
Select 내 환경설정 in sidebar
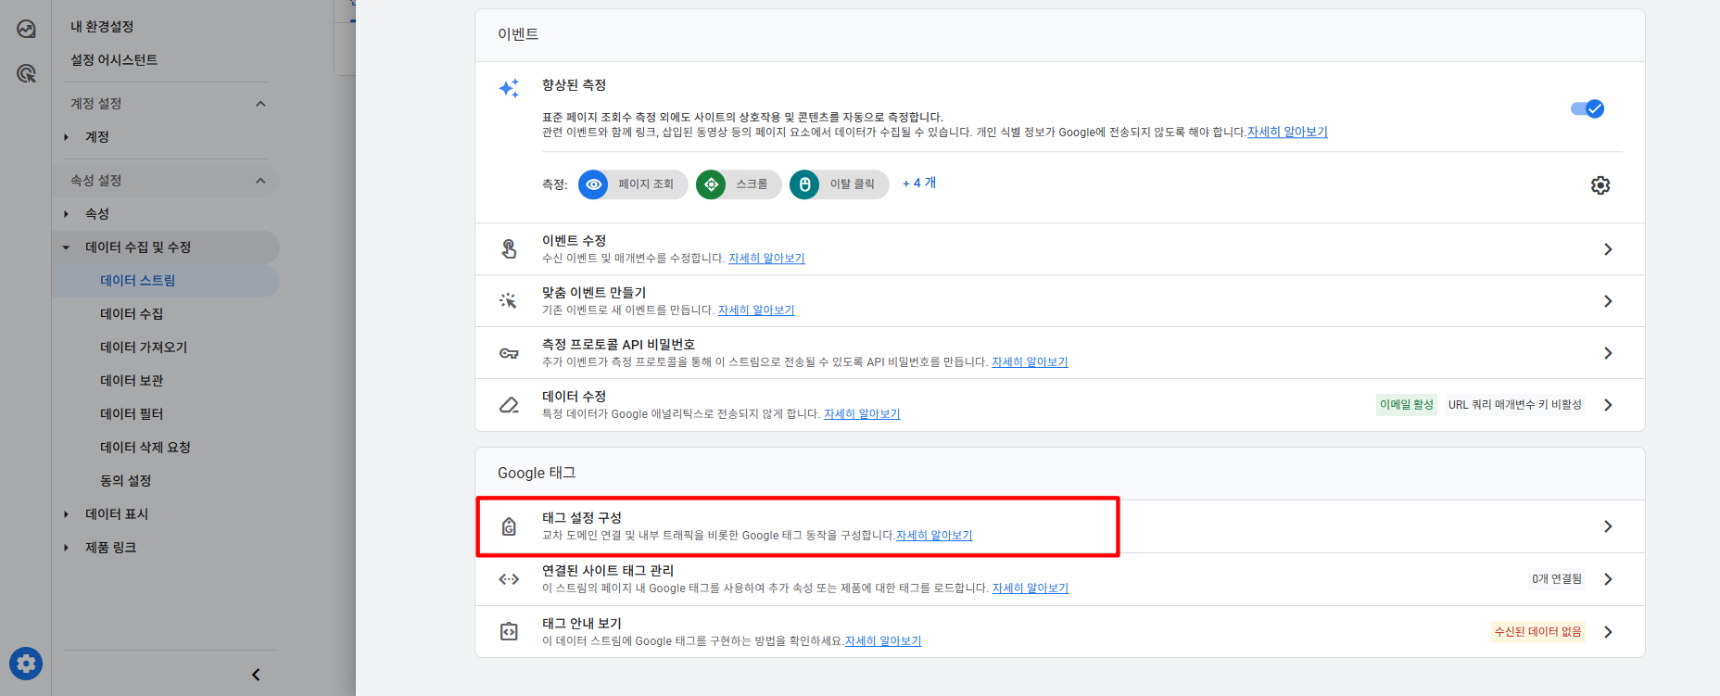click(102, 27)
